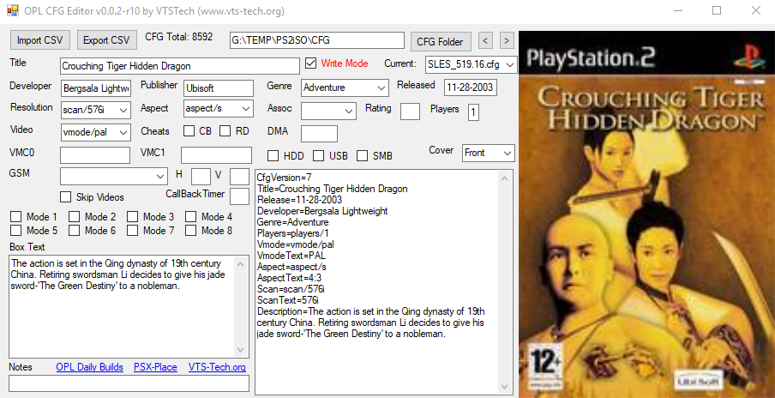Toggle the Write Mode checkbox
Viewport: 775px width, 398px height.
[x=311, y=63]
